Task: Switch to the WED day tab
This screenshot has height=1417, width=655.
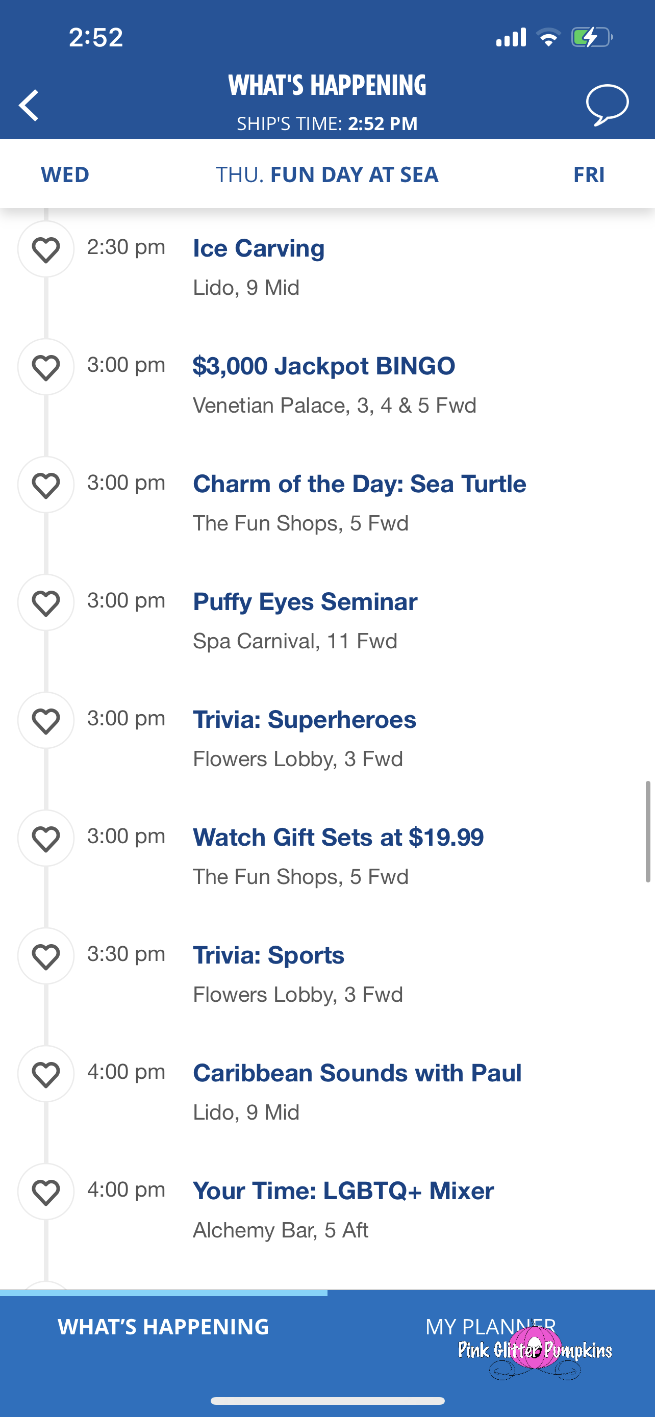Action: pyautogui.click(x=65, y=174)
